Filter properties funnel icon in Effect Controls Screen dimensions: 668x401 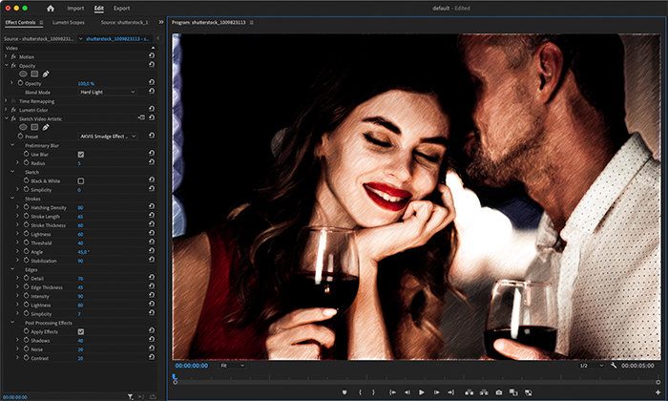(130, 397)
